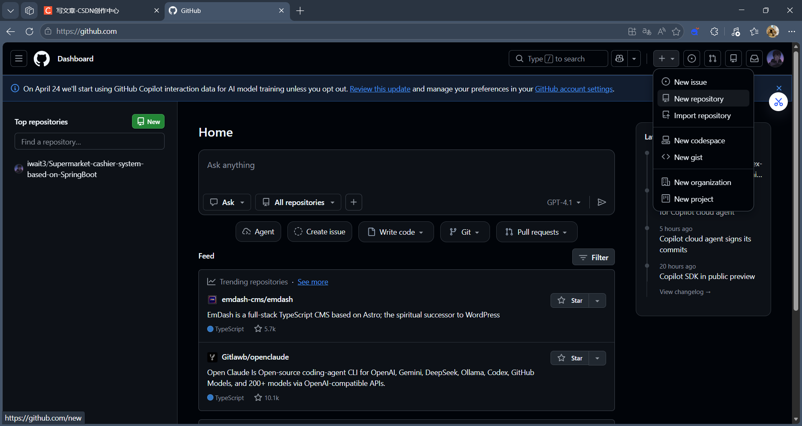Select New organization menu item
Screen dimensions: 802x426
pyautogui.click(x=703, y=182)
